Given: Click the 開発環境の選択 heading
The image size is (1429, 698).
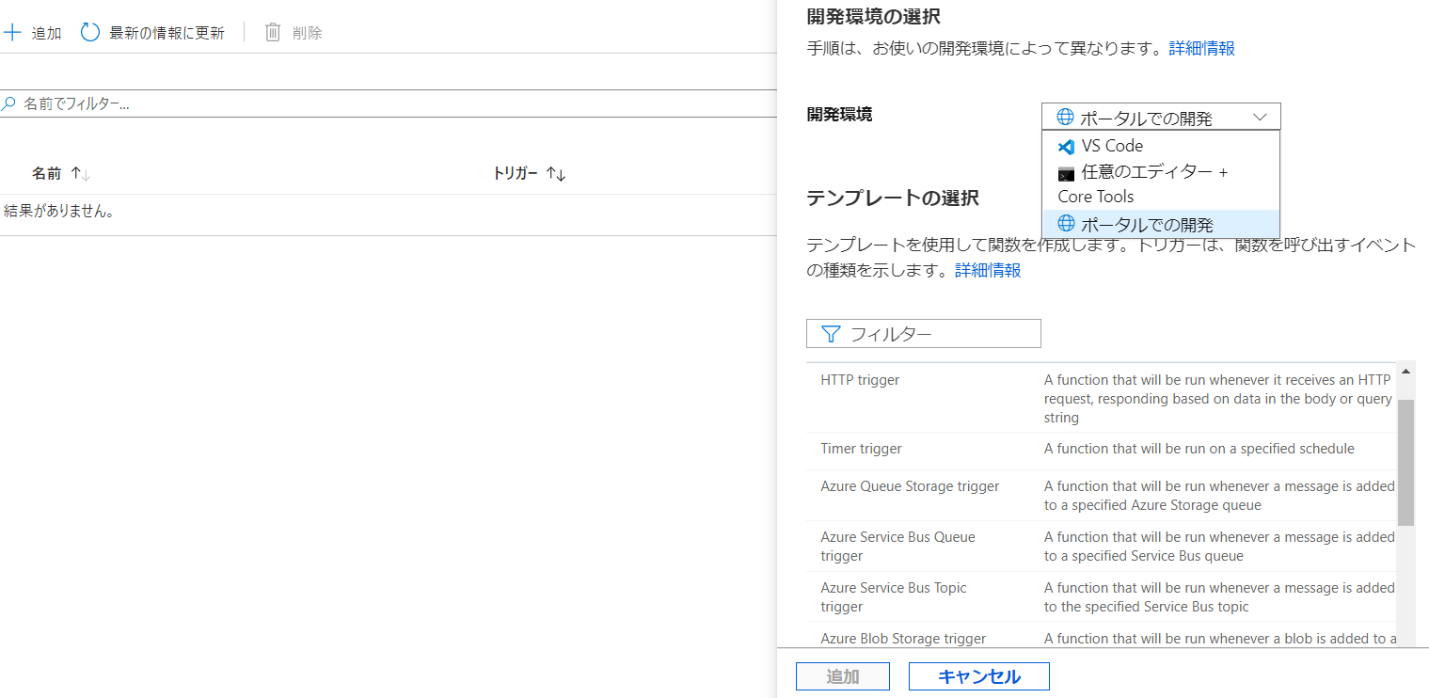Looking at the screenshot, I should pos(874,16).
